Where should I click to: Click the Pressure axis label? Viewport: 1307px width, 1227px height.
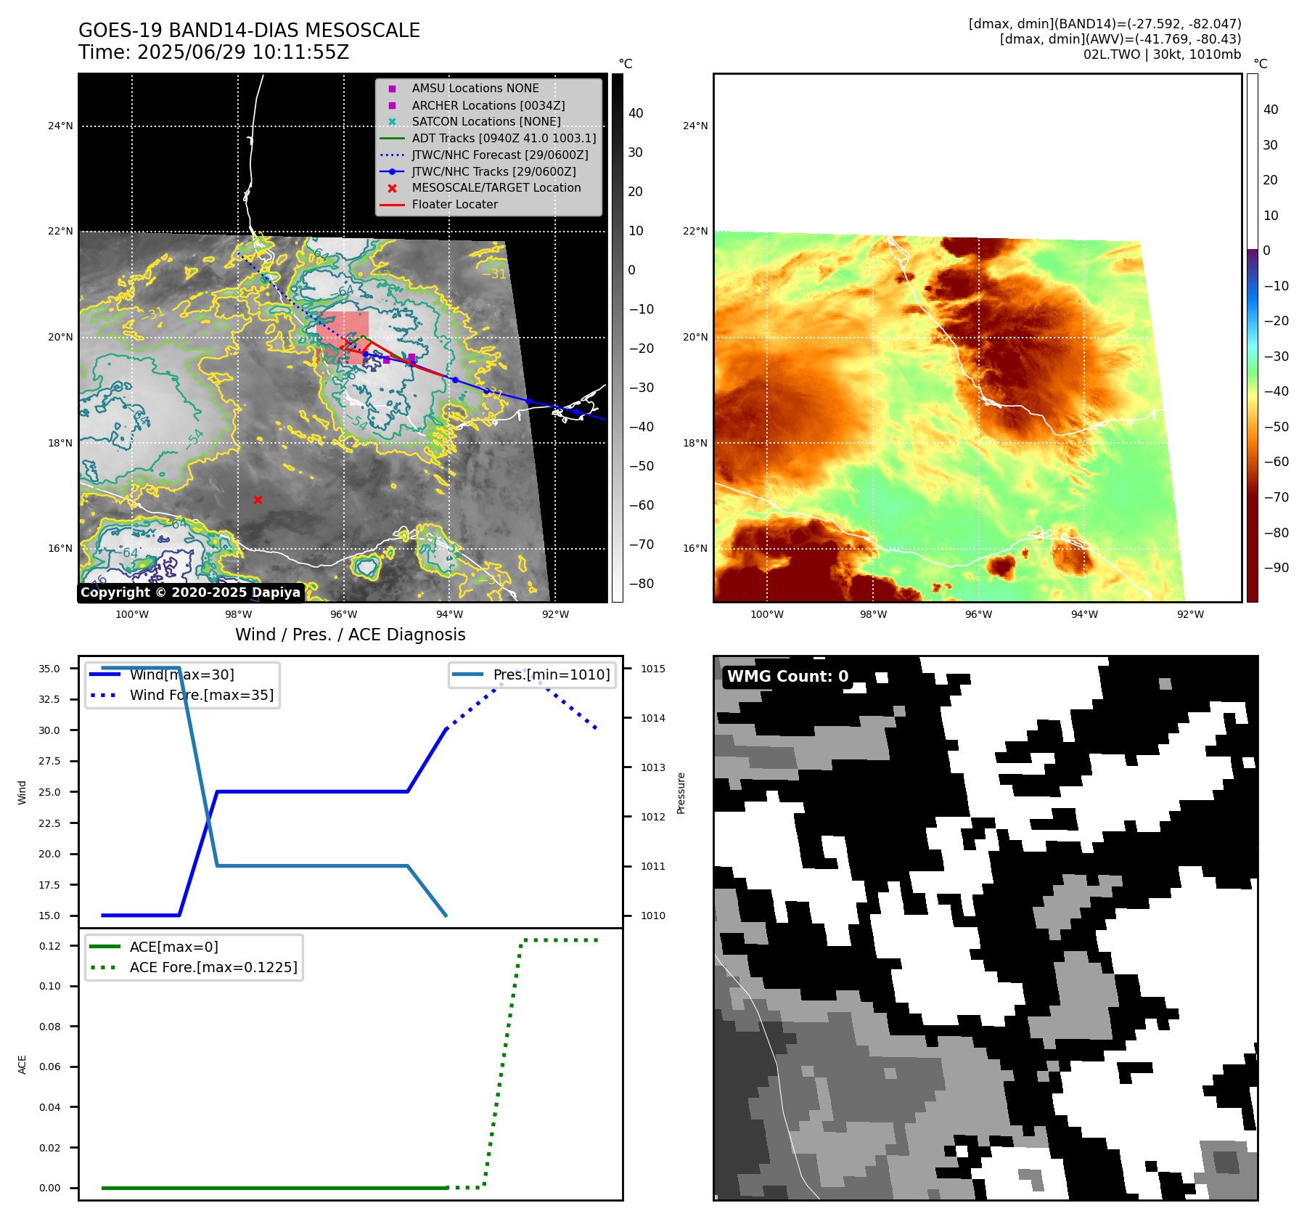point(681,793)
